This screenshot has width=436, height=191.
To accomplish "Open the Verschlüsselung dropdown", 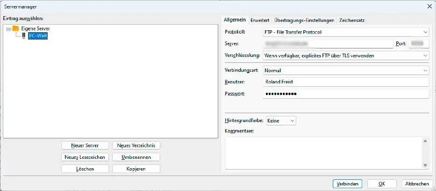I will pos(345,55).
